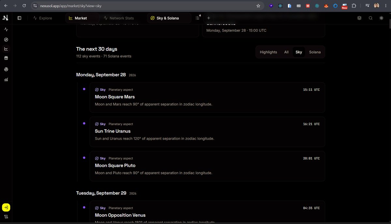Screen dimensions: 391x224
Task: Open the rising bar chart sidebar icon
Action: (6, 79)
